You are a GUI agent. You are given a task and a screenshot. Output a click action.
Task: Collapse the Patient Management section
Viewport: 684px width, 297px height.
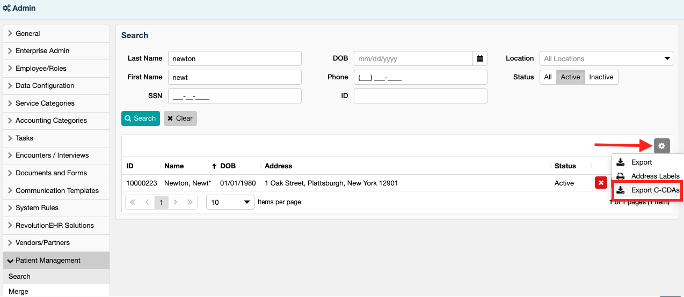tap(48, 261)
